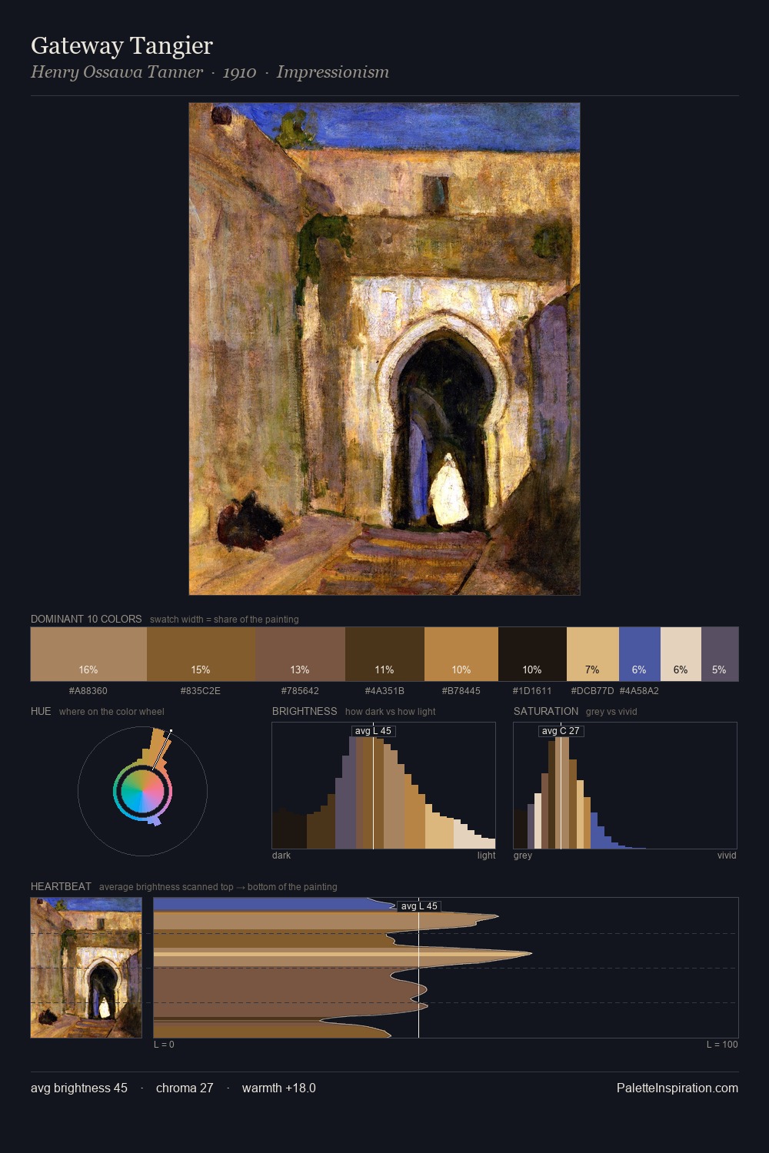This screenshot has width=769, height=1153.
Task: Click the year '1910' in subtitle
Action: point(239,72)
